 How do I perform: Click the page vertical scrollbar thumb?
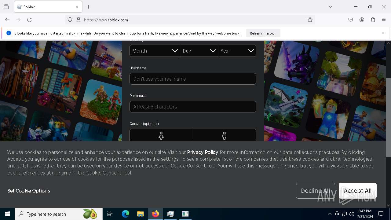[388, 118]
